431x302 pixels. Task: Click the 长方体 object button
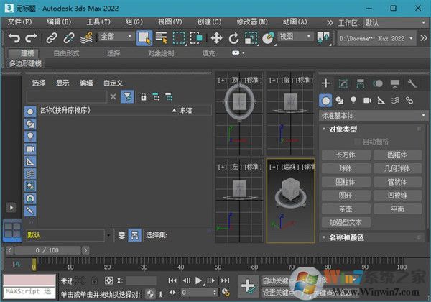(344, 155)
